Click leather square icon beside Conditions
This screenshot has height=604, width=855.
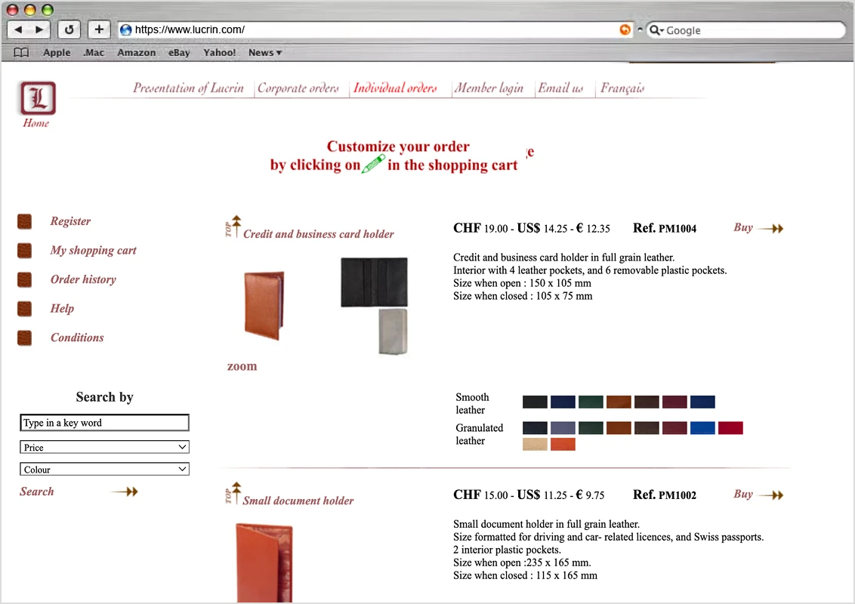[x=24, y=338]
